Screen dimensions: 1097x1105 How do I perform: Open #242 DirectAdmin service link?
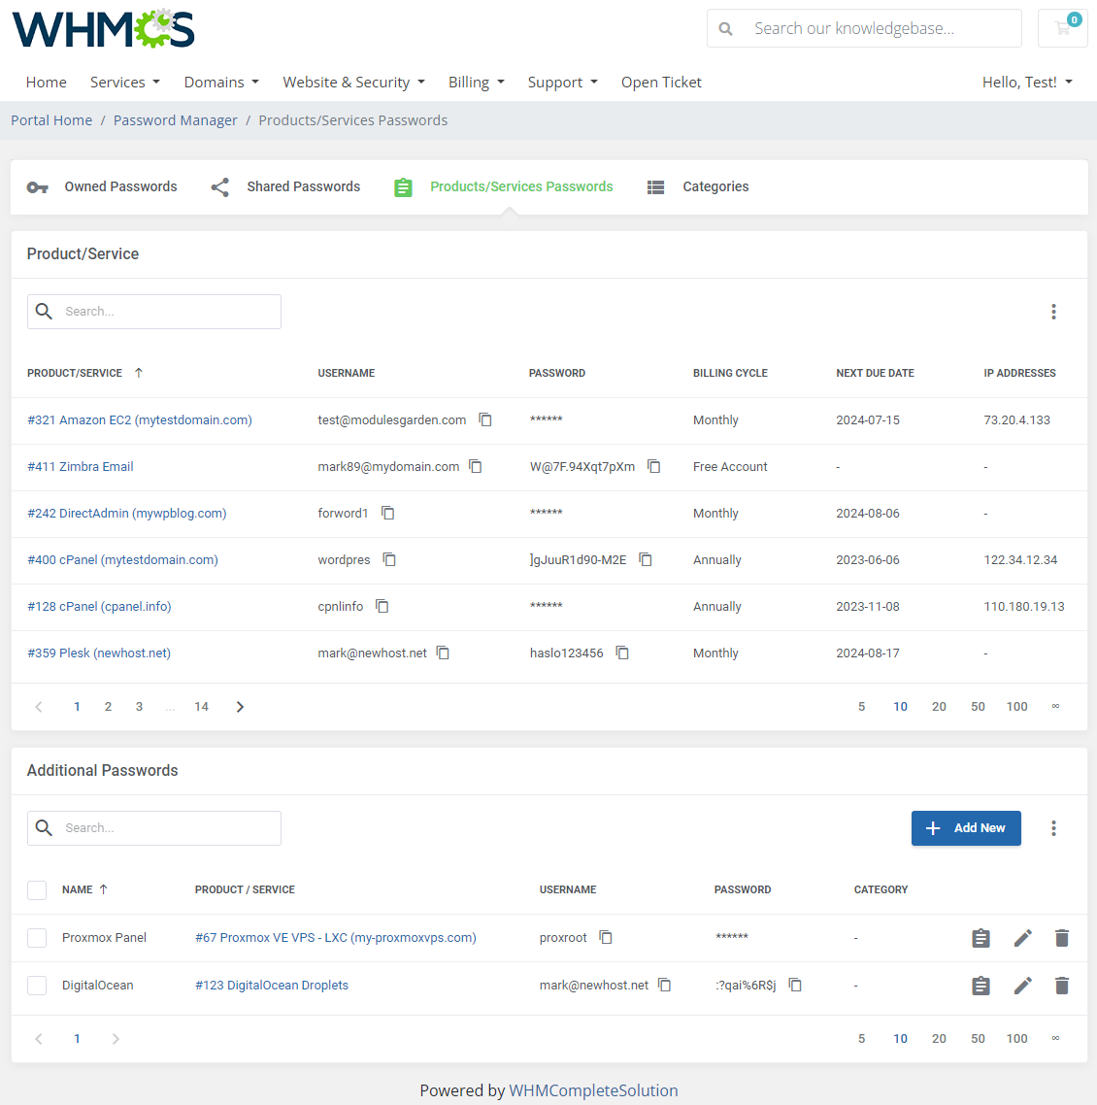(x=127, y=513)
